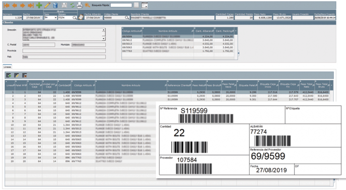Click the delete line icon
This screenshot has width=346, height=190.
coord(24,75)
